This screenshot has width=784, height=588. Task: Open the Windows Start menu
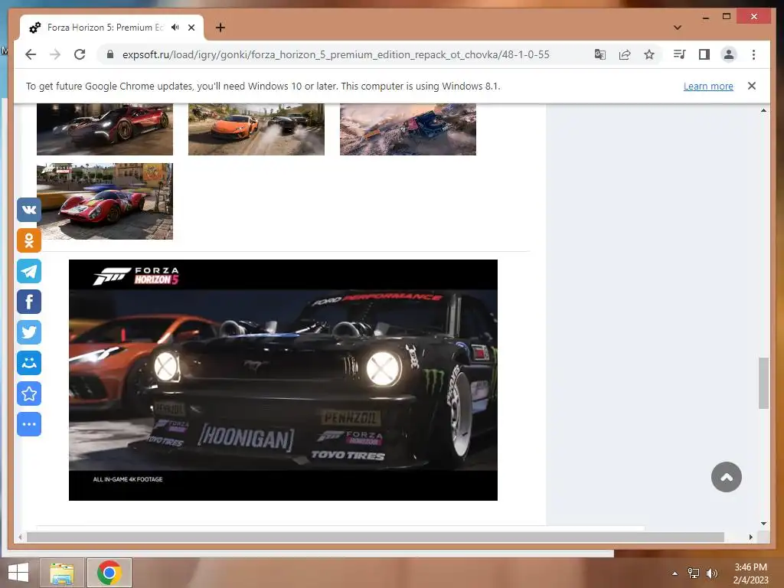[18, 573]
